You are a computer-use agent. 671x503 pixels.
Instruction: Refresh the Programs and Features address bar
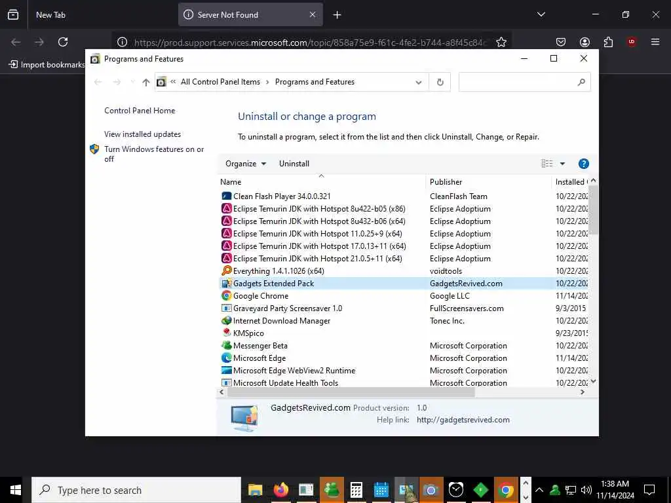pos(440,82)
